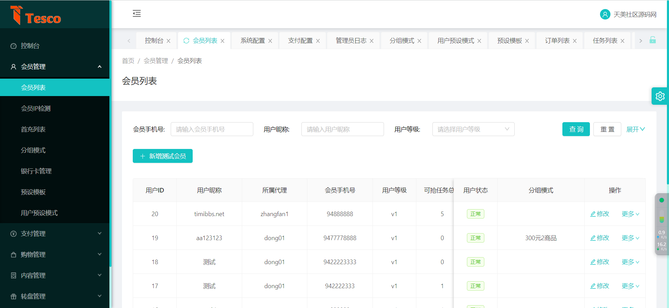The image size is (669, 308).
Task: Open 控制台 from the sidebar
Action: pyautogui.click(x=30, y=46)
